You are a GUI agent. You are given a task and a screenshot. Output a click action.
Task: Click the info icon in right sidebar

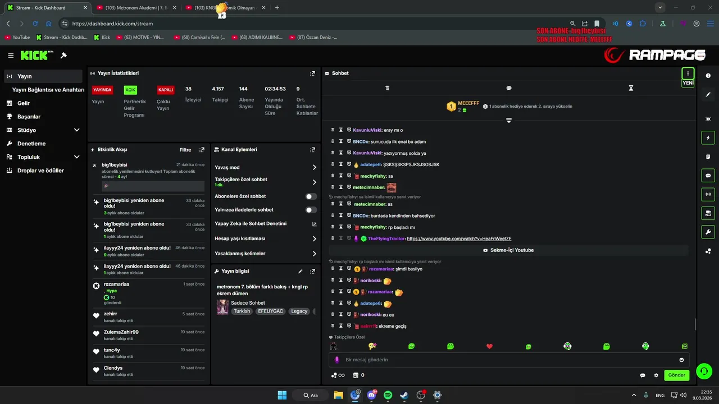click(x=708, y=76)
